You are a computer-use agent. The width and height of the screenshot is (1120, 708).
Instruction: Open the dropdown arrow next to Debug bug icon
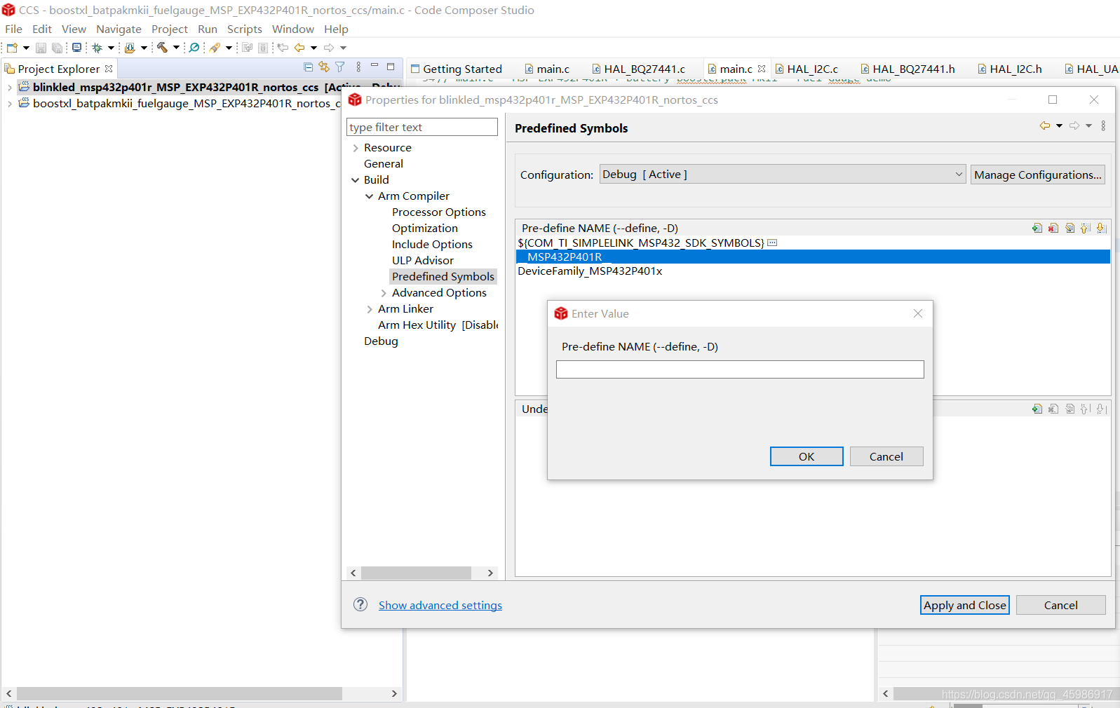111,48
